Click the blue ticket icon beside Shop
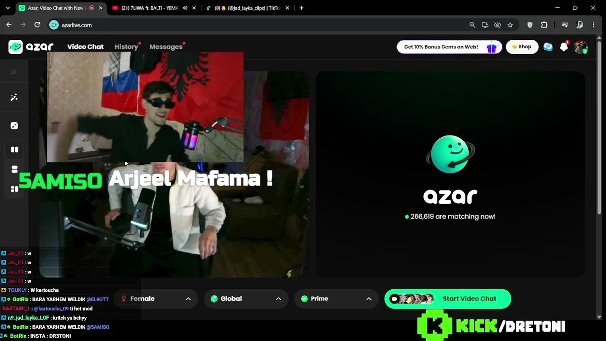The image size is (606, 341). pos(548,47)
